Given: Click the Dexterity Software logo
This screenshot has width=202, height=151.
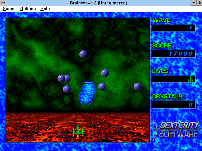Looking at the screenshot, I should coord(177,130).
